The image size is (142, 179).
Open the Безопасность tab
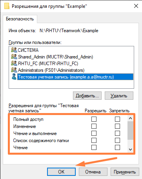[x=20, y=19]
